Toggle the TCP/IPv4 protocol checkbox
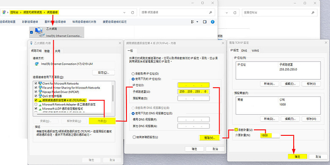330x165 pixels. click(x=36, y=100)
